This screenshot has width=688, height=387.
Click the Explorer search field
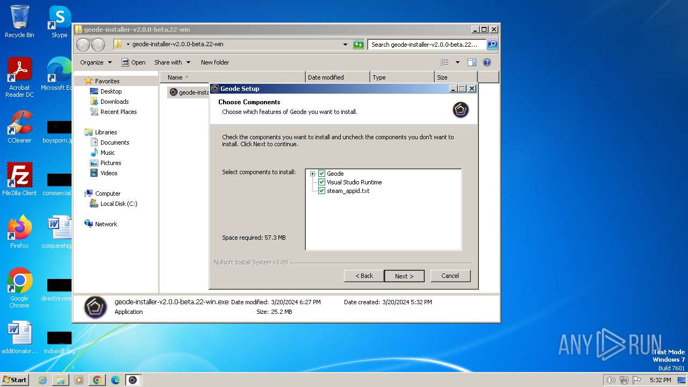coord(427,45)
